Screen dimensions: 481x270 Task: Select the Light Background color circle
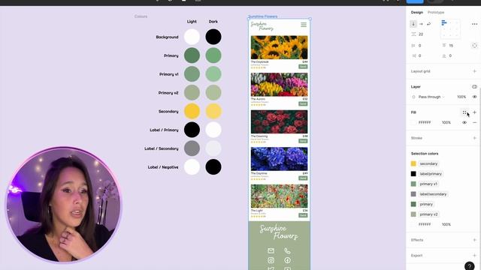pos(192,37)
